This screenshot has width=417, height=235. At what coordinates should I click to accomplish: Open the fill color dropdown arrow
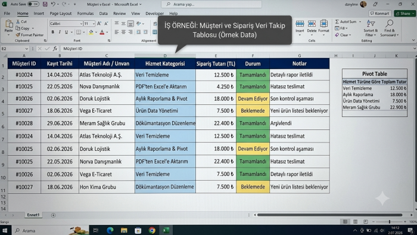(96, 32)
